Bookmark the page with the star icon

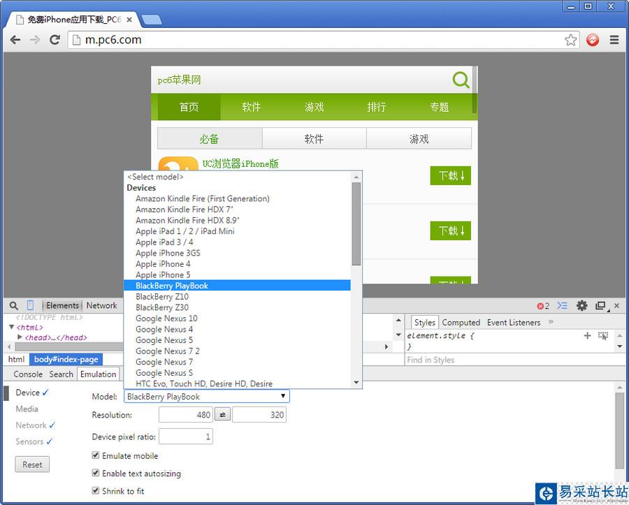(x=570, y=40)
